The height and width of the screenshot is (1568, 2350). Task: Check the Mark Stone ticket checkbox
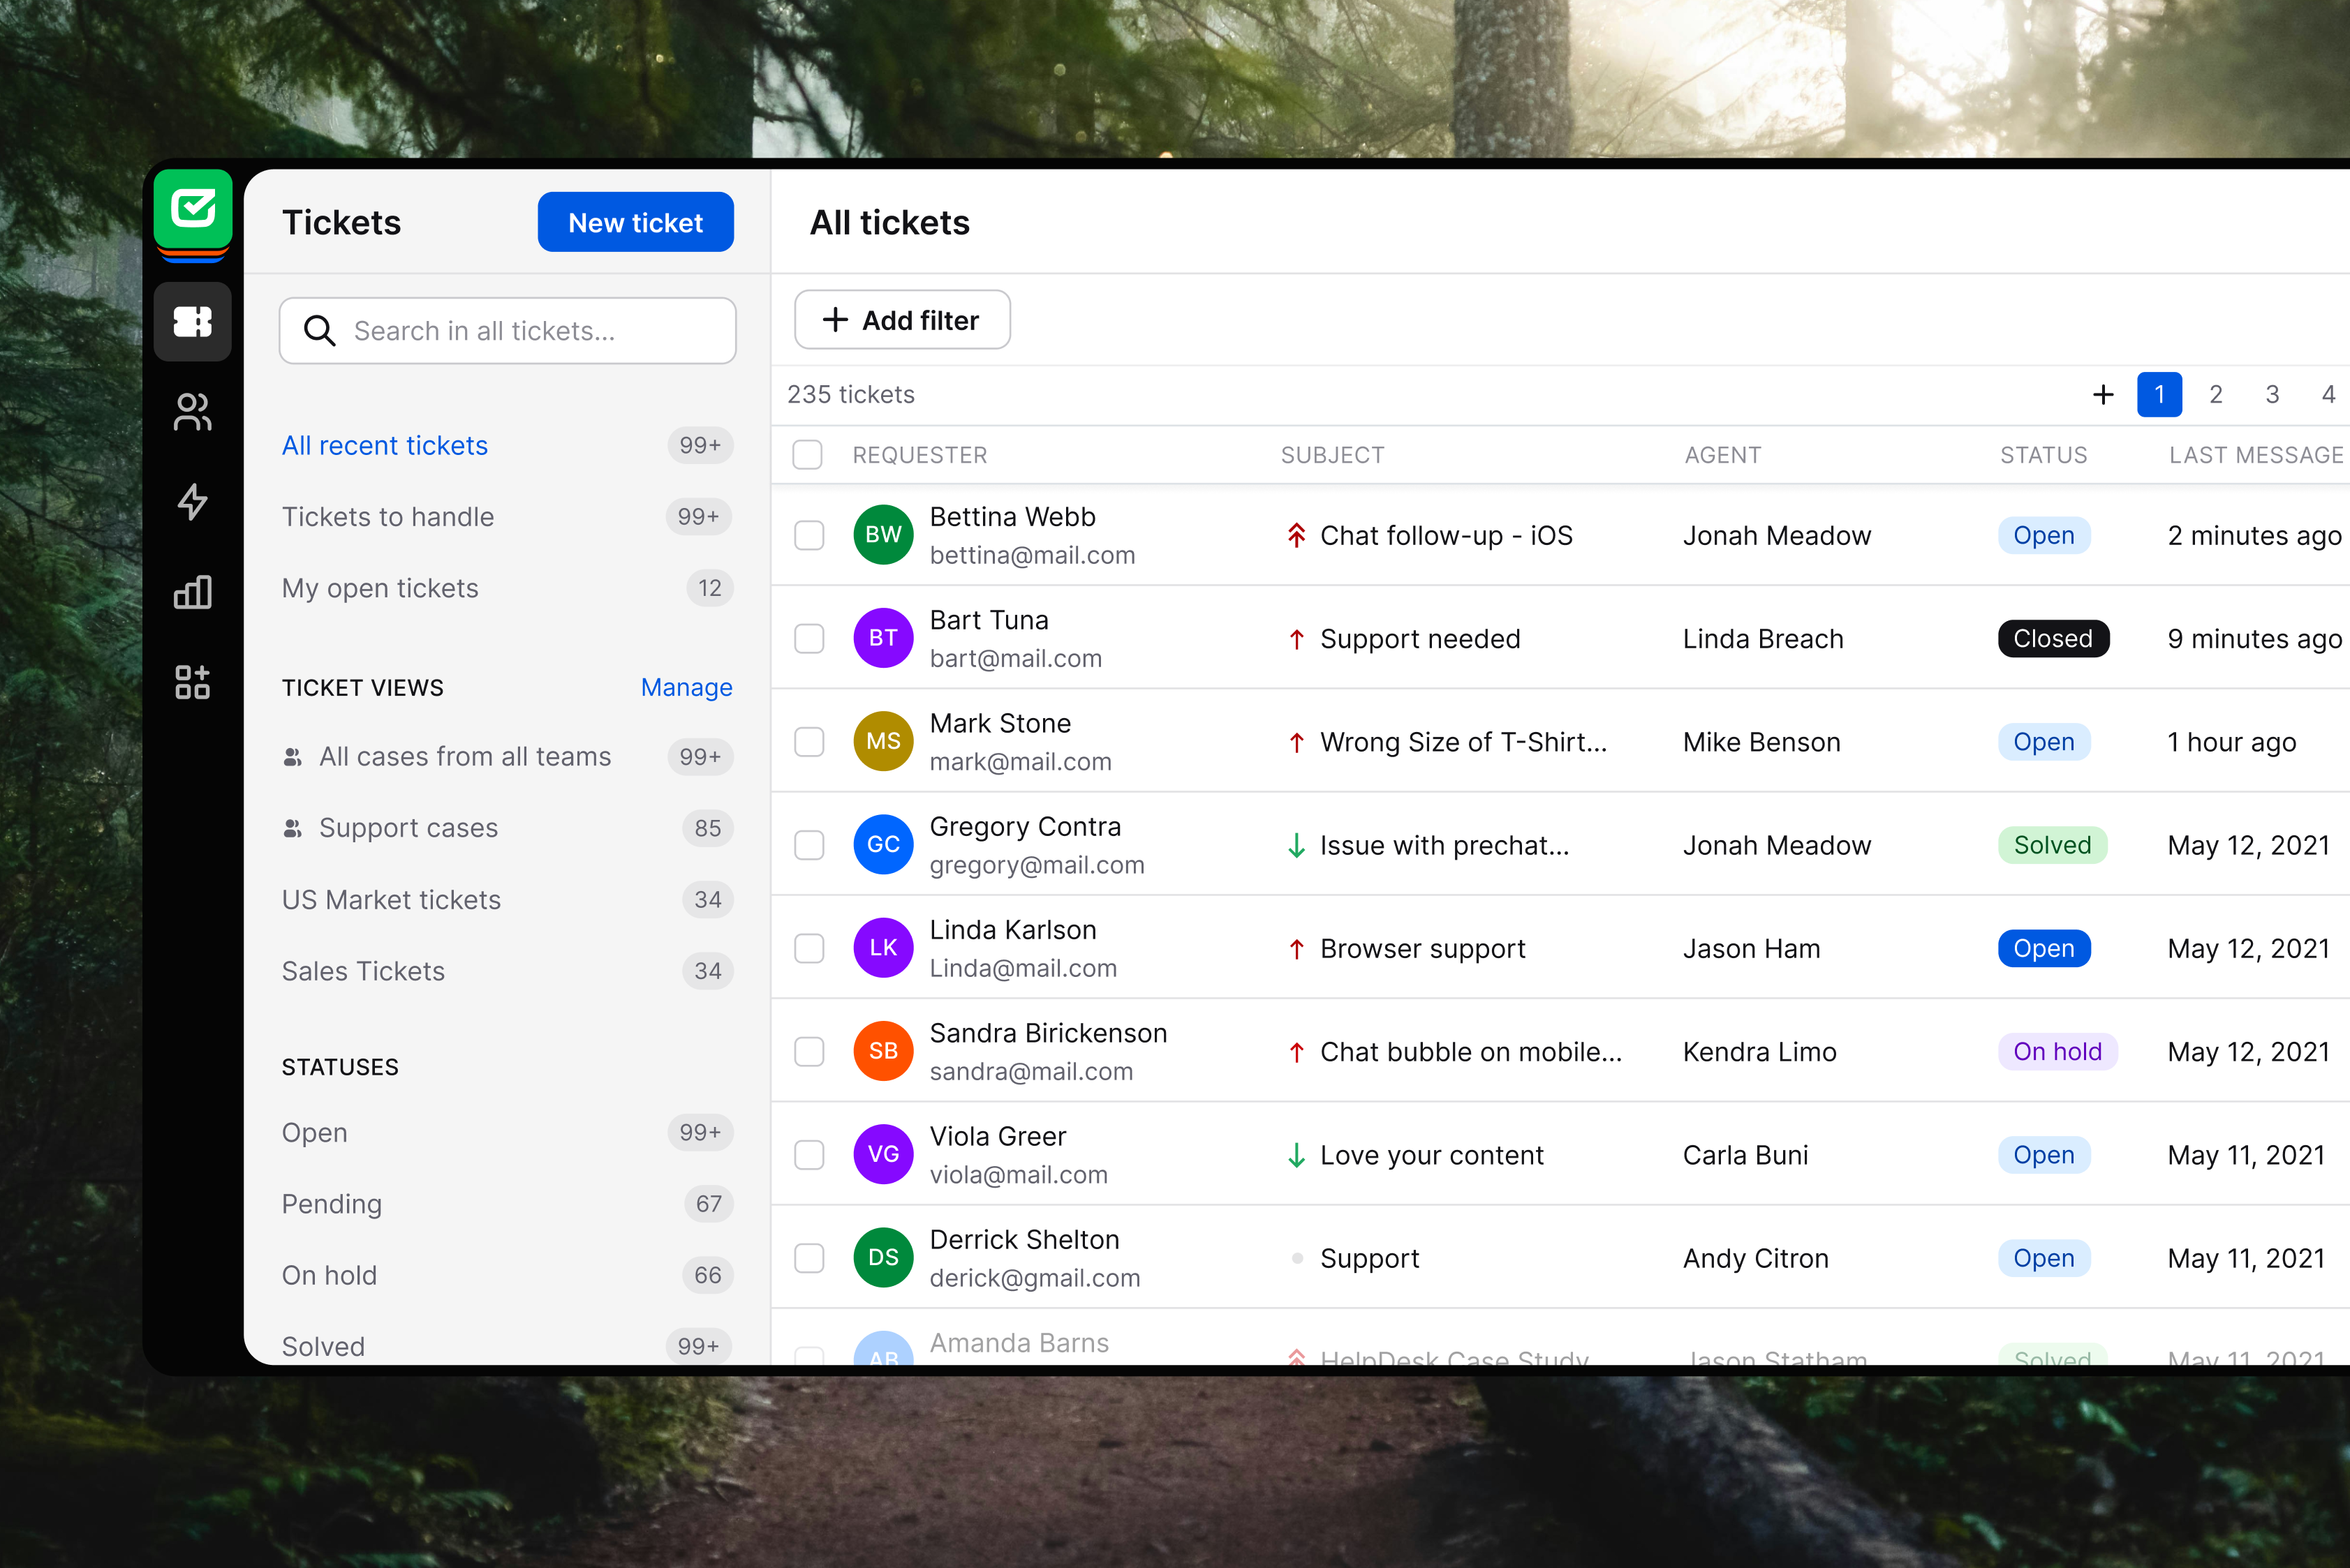809,742
